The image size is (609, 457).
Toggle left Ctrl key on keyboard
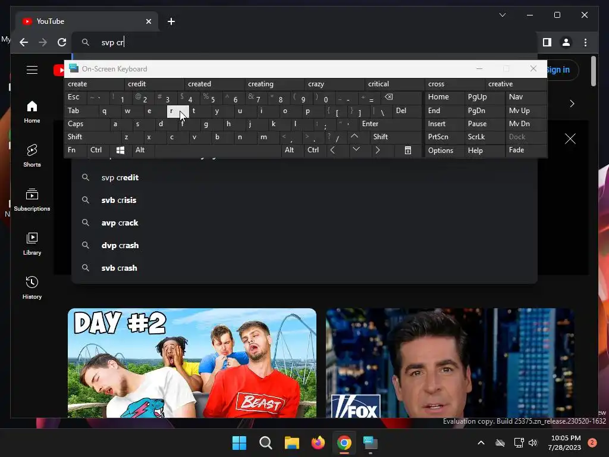point(99,150)
